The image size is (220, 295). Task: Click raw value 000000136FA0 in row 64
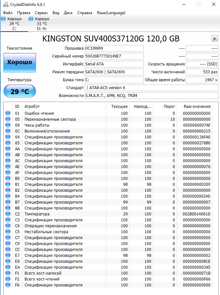pos(197,137)
